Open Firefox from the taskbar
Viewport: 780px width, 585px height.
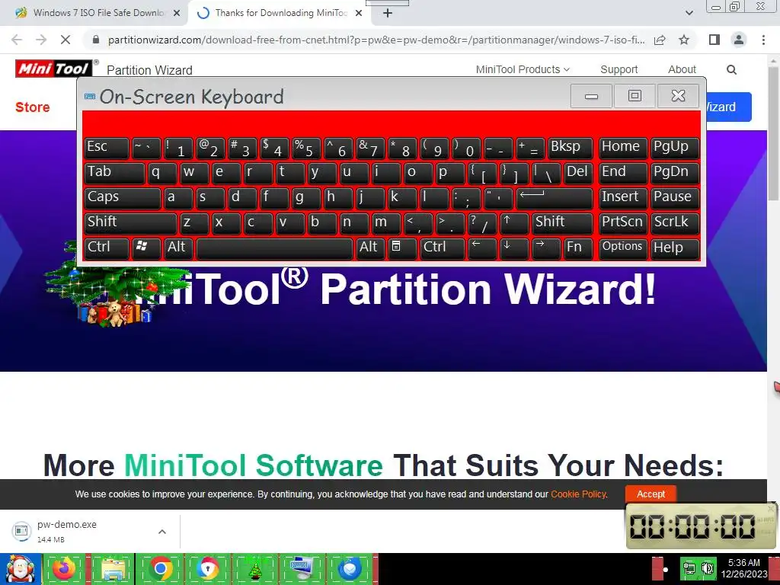(x=64, y=568)
